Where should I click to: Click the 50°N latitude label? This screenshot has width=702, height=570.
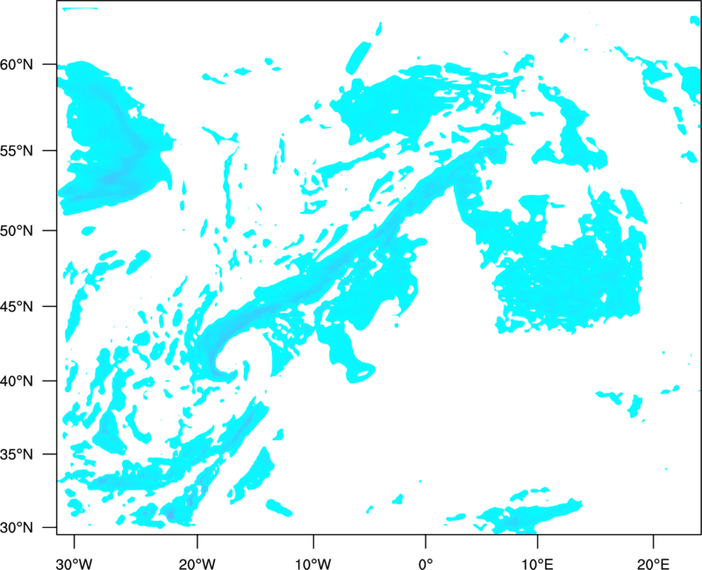[x=17, y=231]
